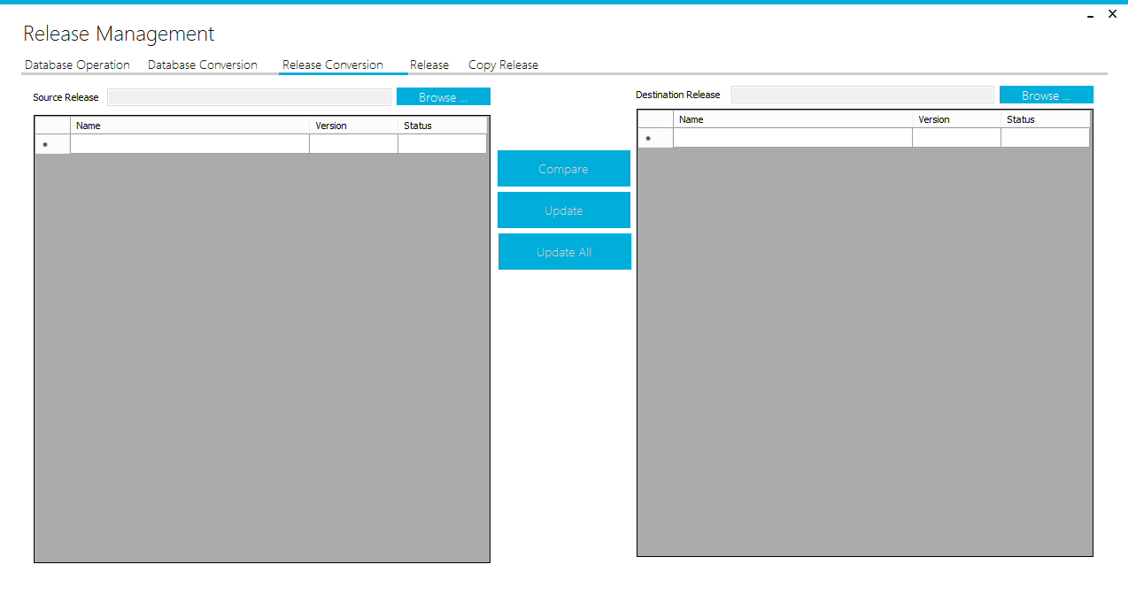
Task: Click the Source Release path field
Action: click(x=249, y=97)
